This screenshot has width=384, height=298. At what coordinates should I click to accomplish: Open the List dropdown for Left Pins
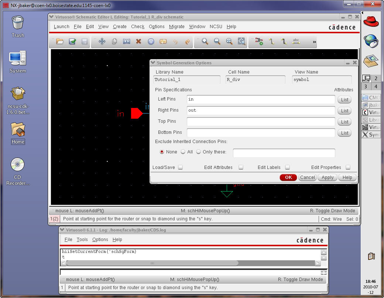[x=344, y=99]
